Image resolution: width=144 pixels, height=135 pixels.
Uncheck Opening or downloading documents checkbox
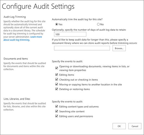point(56,68)
